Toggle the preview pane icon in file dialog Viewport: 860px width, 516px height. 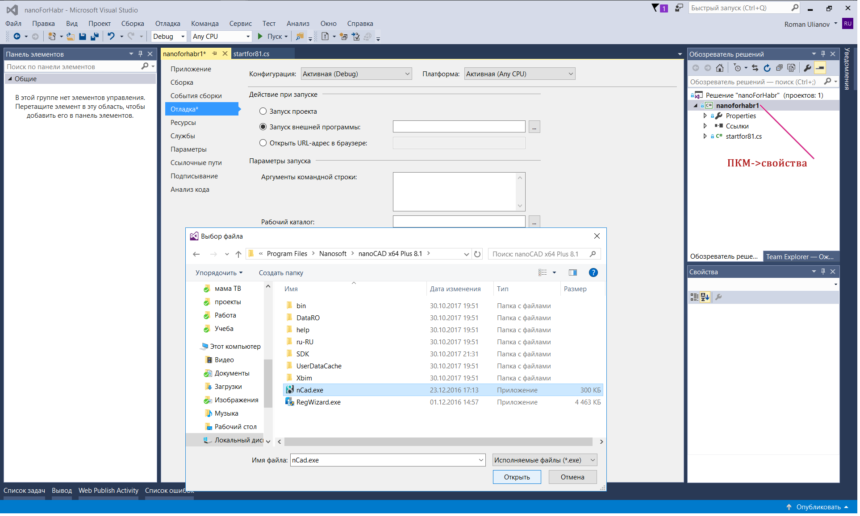click(573, 273)
